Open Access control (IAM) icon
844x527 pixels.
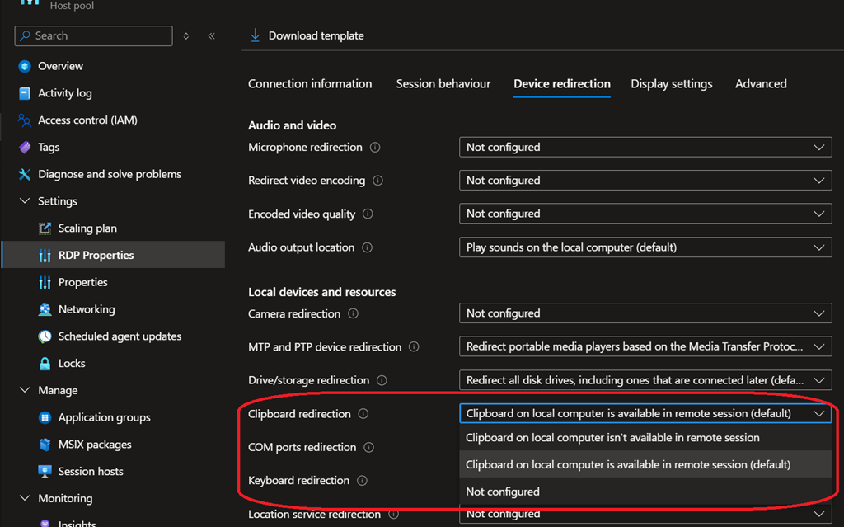[25, 120]
